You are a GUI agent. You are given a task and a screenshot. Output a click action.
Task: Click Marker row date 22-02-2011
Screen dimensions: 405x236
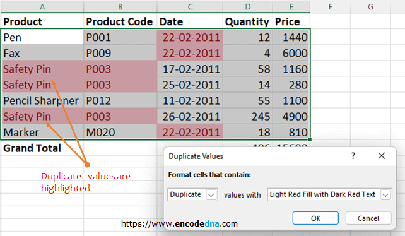coord(190,132)
